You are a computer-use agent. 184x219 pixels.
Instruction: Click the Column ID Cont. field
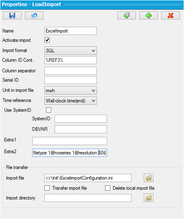click(70, 60)
